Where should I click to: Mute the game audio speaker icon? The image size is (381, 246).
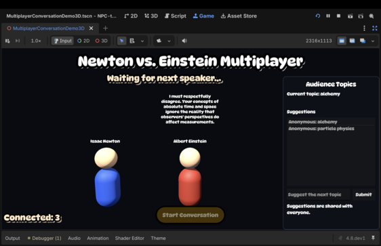click(184, 41)
